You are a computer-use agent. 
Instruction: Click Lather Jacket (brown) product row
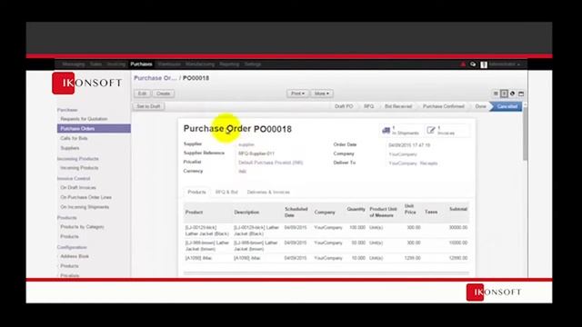pyautogui.click(x=326, y=246)
